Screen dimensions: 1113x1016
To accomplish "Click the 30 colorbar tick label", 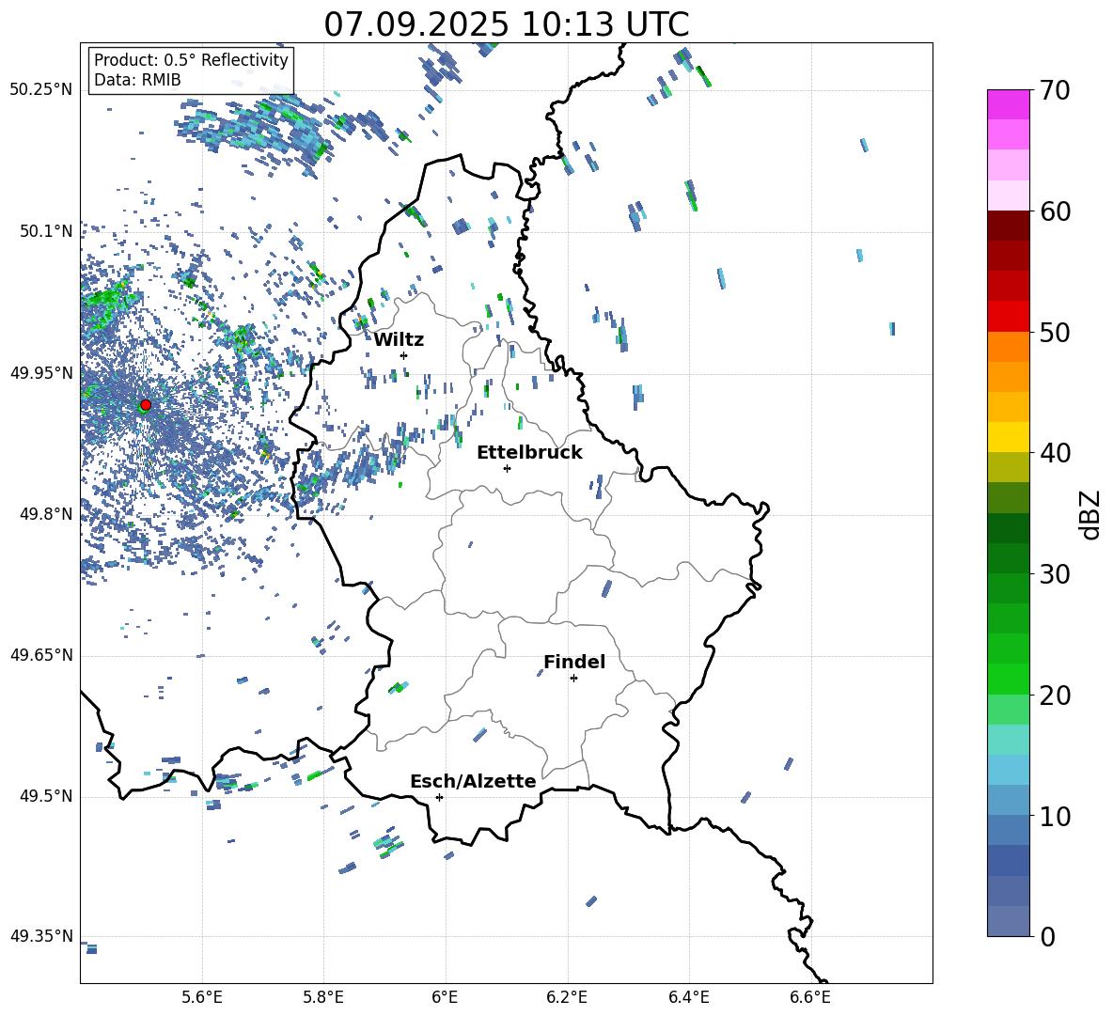I will click(x=1055, y=574).
